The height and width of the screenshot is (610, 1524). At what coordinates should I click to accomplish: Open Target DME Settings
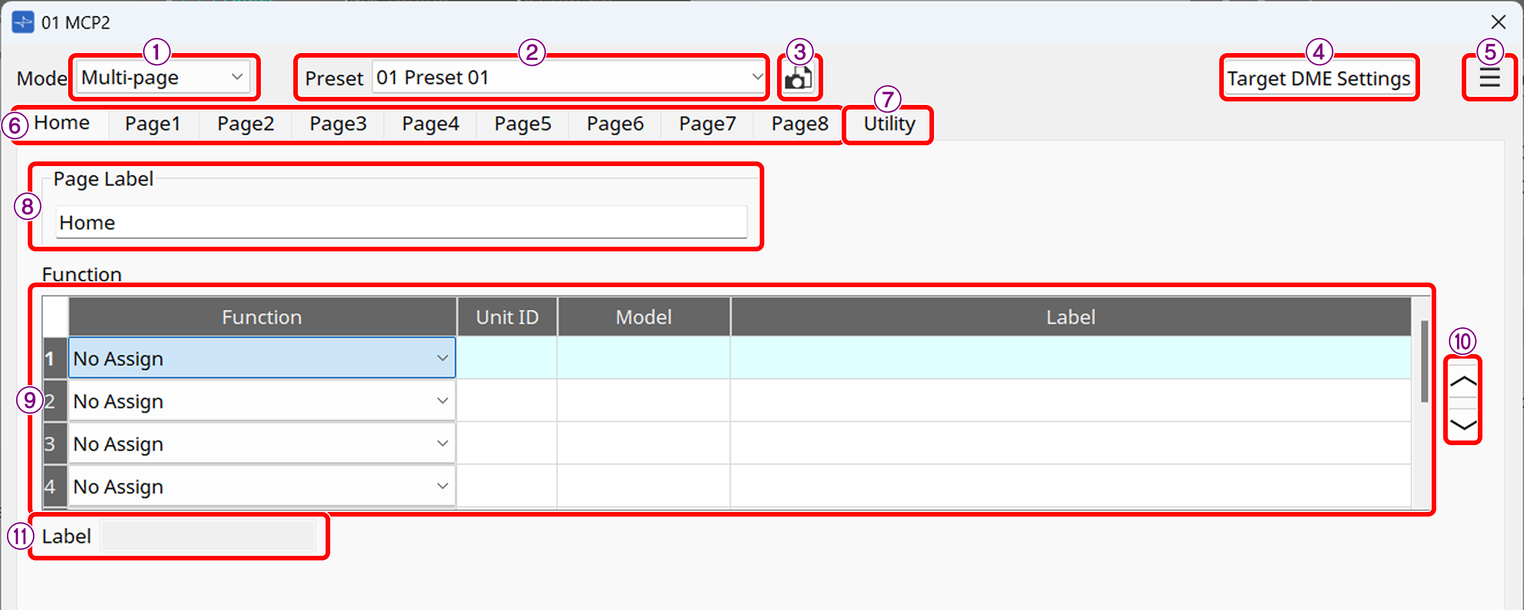click(x=1318, y=77)
